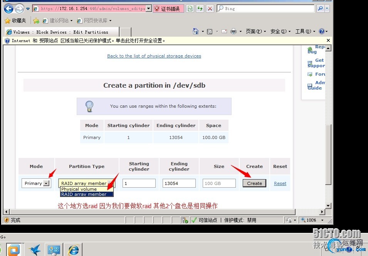Click the blue bird taskbar icon

coord(35,250)
